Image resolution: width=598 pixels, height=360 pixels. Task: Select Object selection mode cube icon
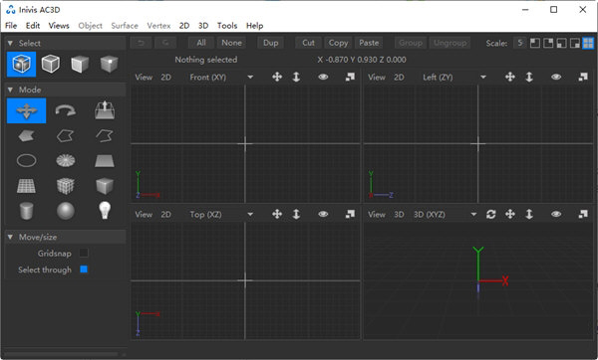[x=51, y=64]
